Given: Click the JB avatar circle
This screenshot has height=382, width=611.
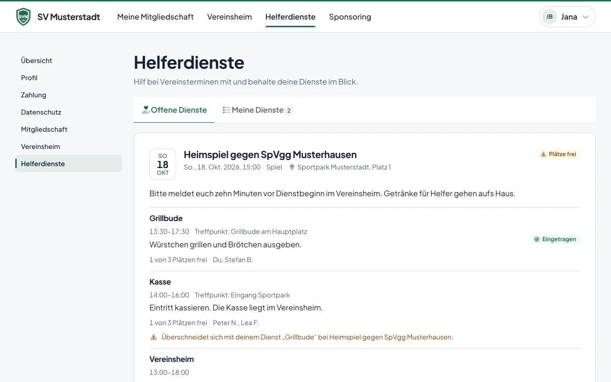Looking at the screenshot, I should 549,17.
